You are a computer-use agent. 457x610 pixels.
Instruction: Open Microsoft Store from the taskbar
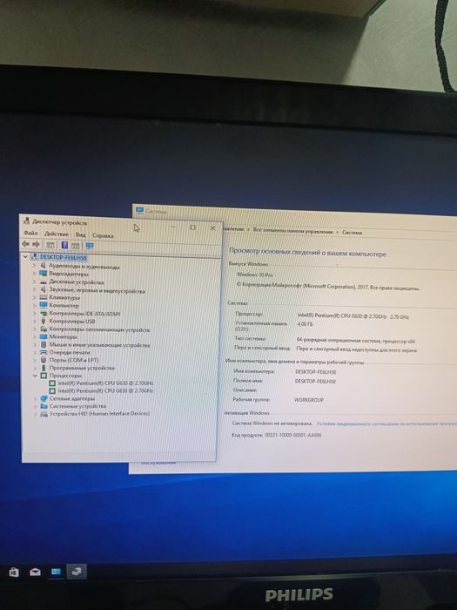tap(14, 573)
